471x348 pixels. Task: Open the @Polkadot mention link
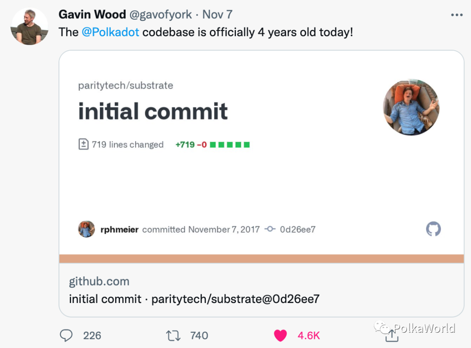point(110,32)
